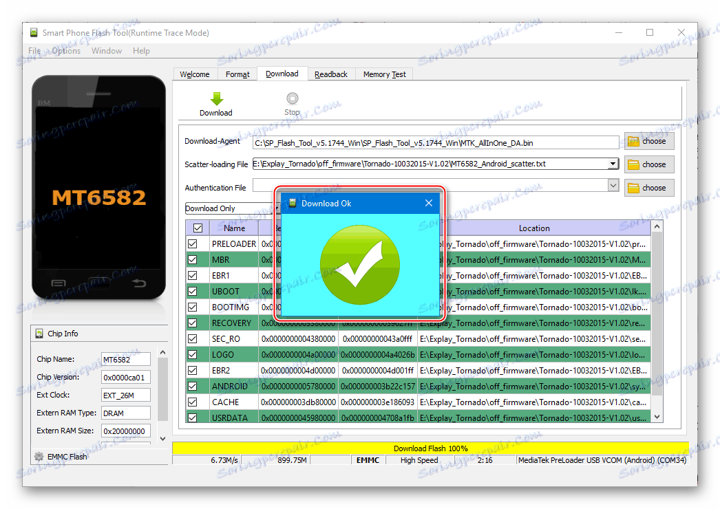The width and height of the screenshot is (720, 509).
Task: Click the Location column header
Action: 534,228
